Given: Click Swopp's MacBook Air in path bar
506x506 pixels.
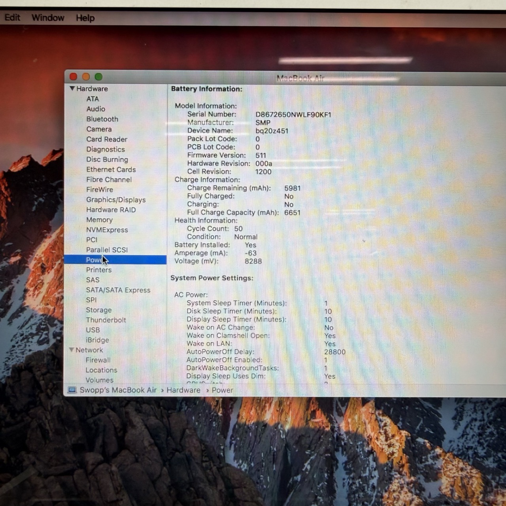Looking at the screenshot, I should (x=118, y=390).
